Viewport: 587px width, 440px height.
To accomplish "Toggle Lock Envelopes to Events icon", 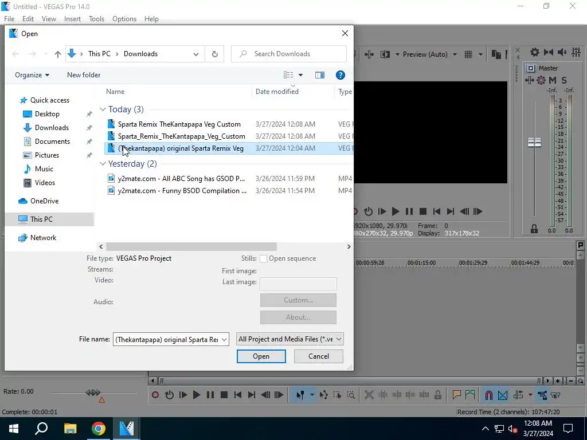I will [x=542, y=395].
